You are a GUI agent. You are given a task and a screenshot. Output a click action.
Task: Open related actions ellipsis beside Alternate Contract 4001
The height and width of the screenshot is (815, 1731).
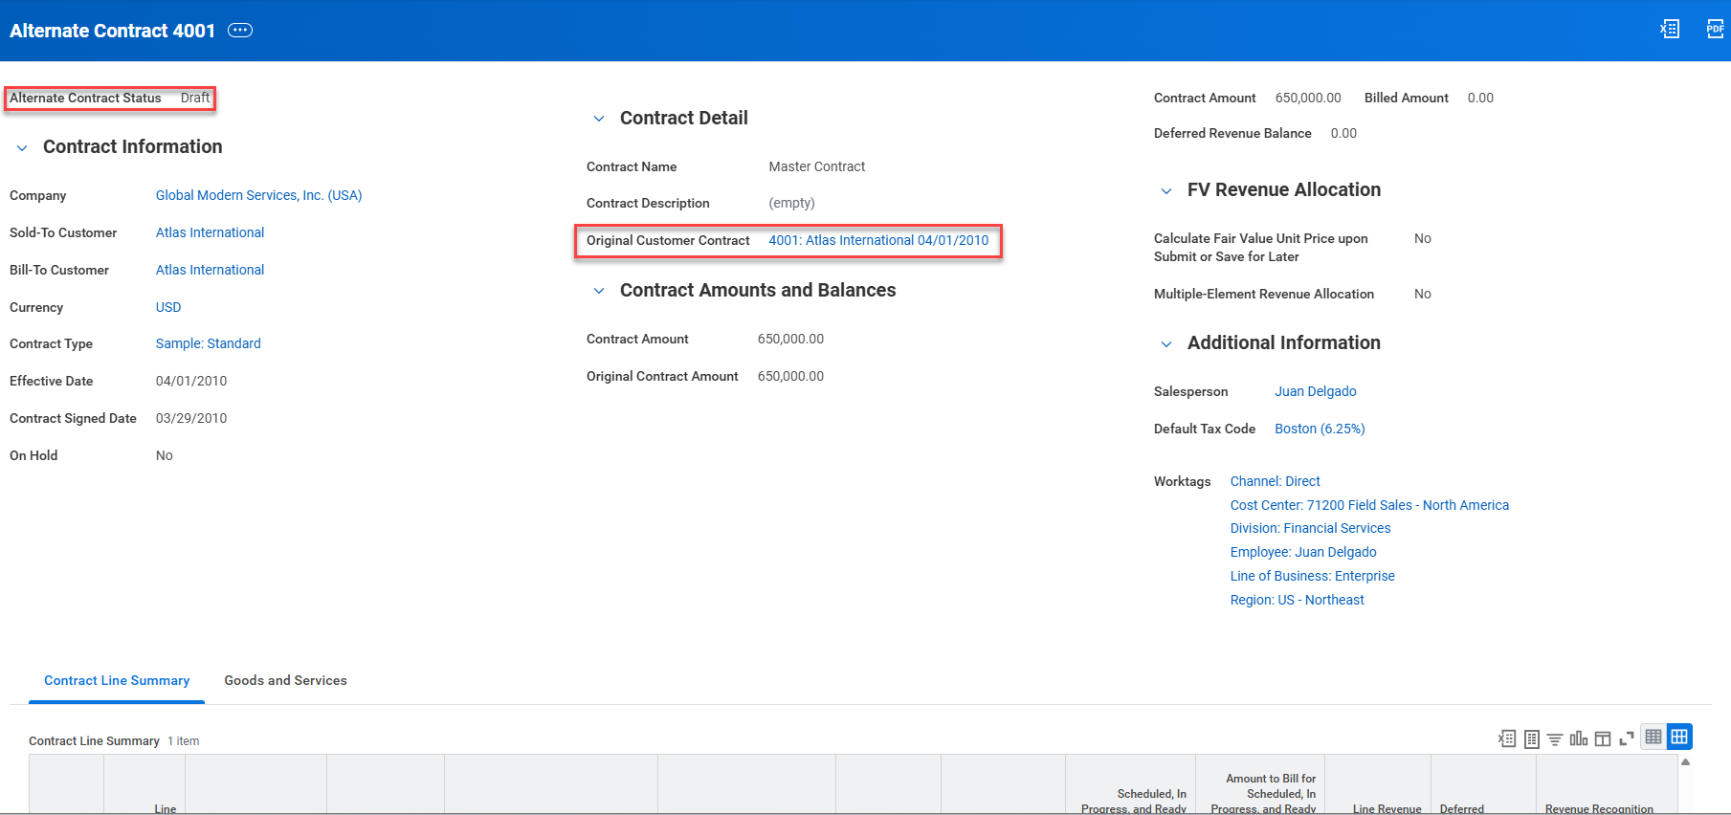pyautogui.click(x=240, y=31)
